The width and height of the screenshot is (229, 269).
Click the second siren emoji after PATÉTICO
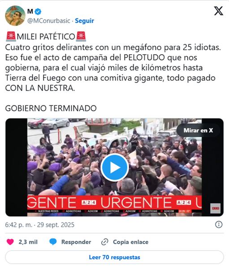click(x=81, y=37)
